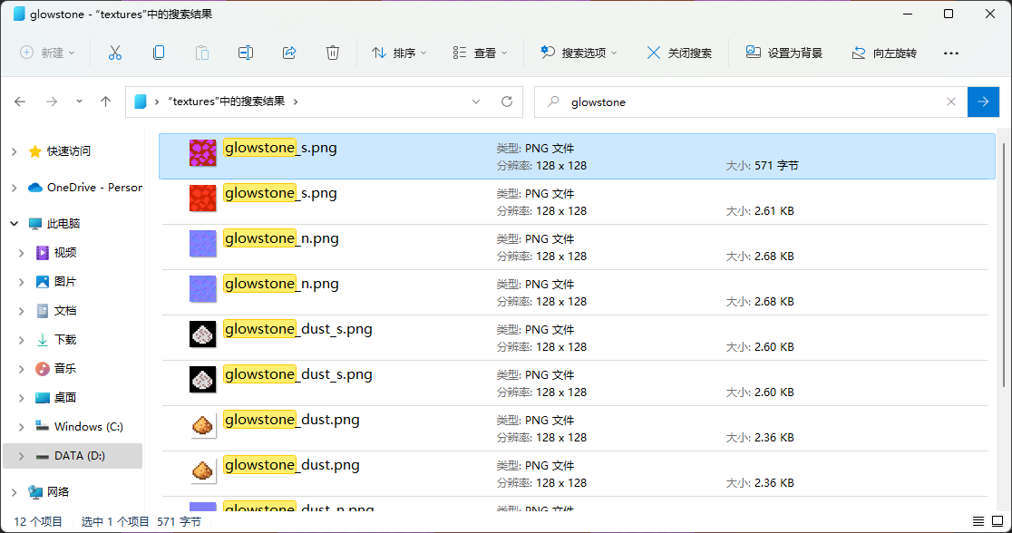Expand the OneDrive tree node

[14, 187]
